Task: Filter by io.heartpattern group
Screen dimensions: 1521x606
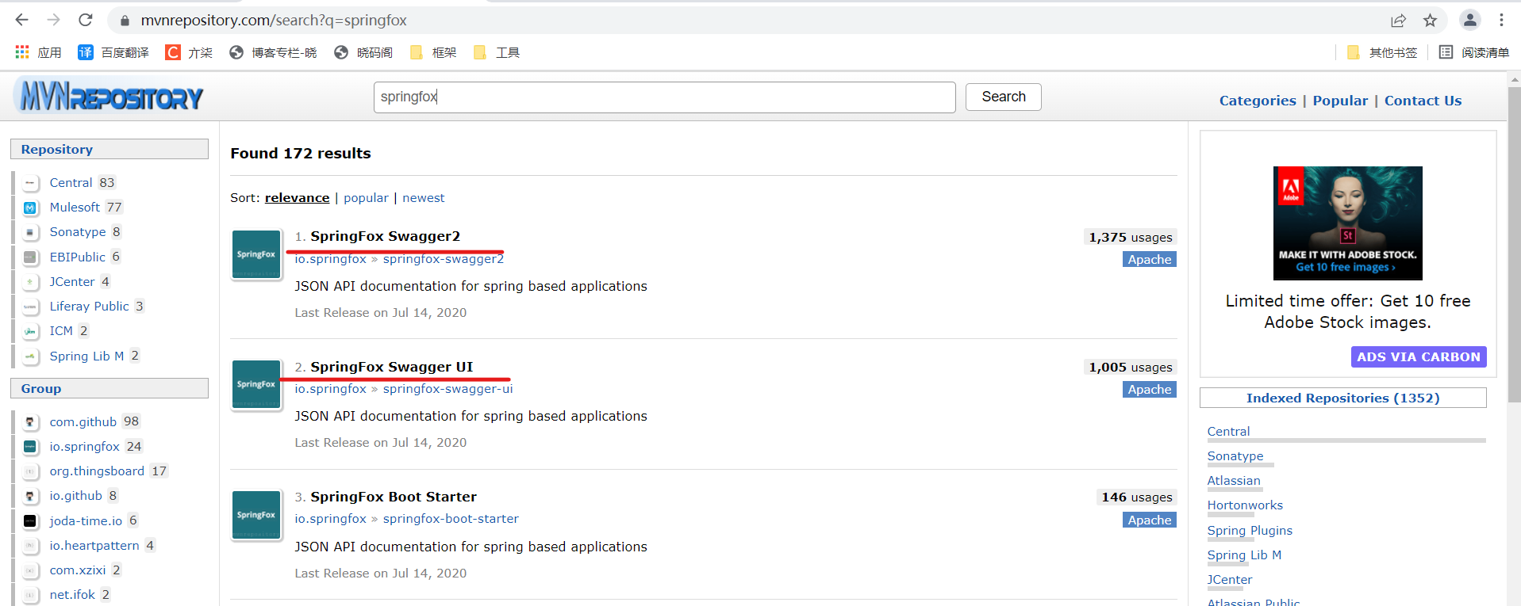Action: [x=94, y=546]
